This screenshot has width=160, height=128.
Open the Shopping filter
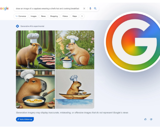coord(54,16)
